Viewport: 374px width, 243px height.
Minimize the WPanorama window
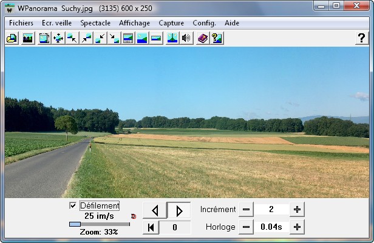click(x=321, y=6)
